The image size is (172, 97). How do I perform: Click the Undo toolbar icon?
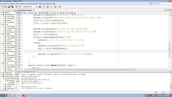click(x=16, y=7)
